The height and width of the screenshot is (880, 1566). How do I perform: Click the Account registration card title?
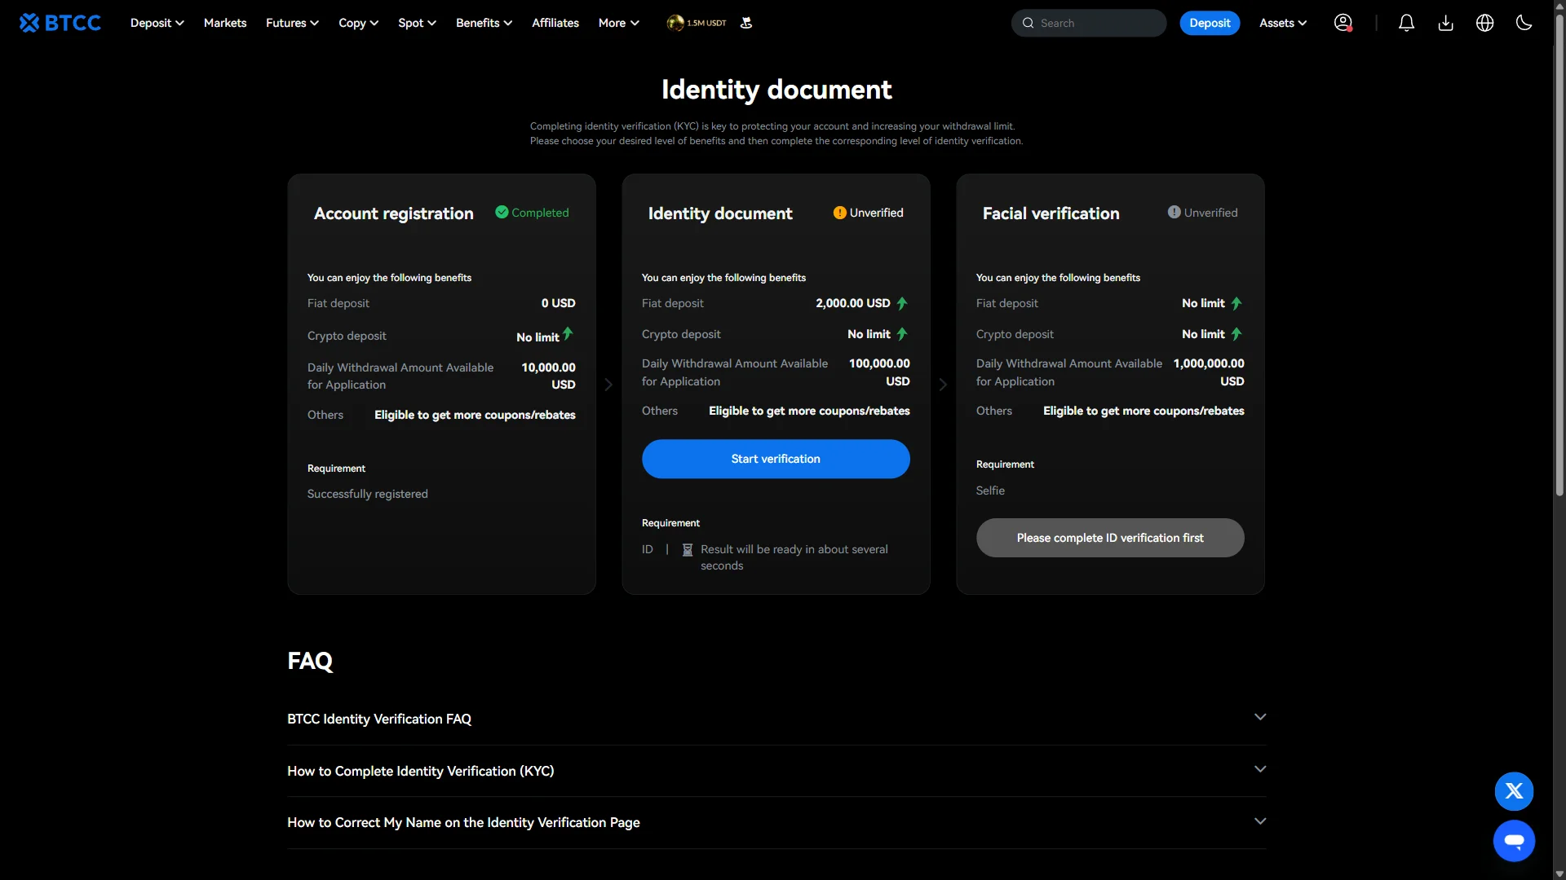(393, 213)
